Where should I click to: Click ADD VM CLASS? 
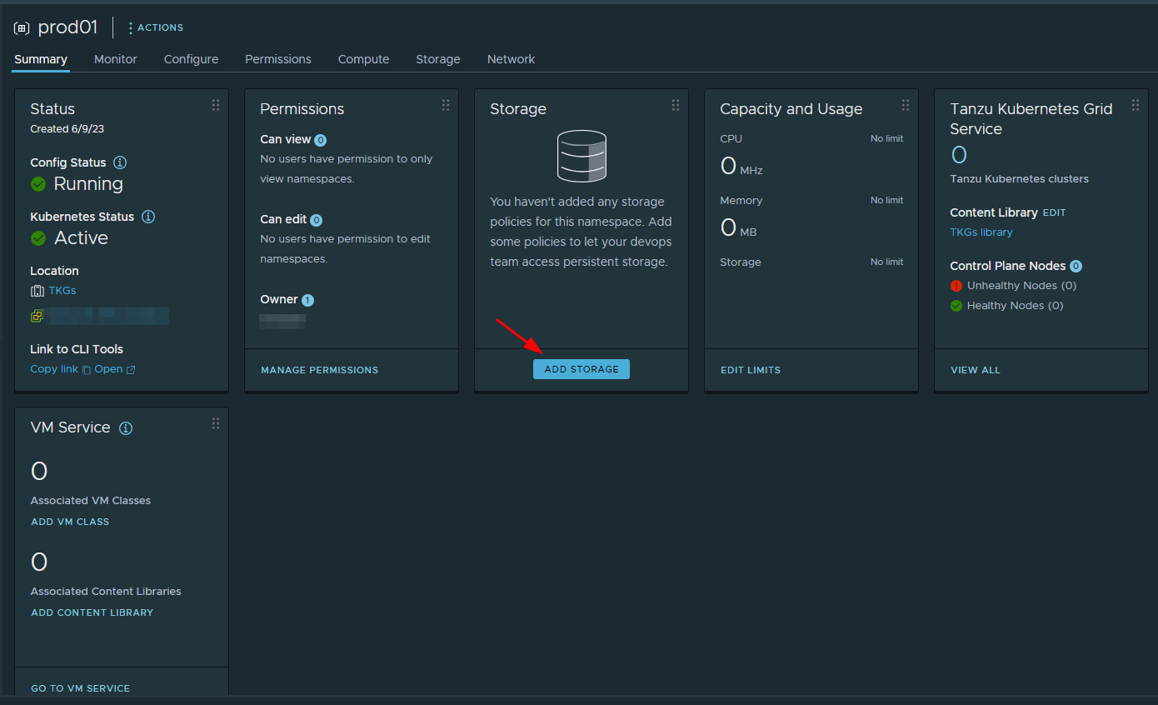point(70,522)
